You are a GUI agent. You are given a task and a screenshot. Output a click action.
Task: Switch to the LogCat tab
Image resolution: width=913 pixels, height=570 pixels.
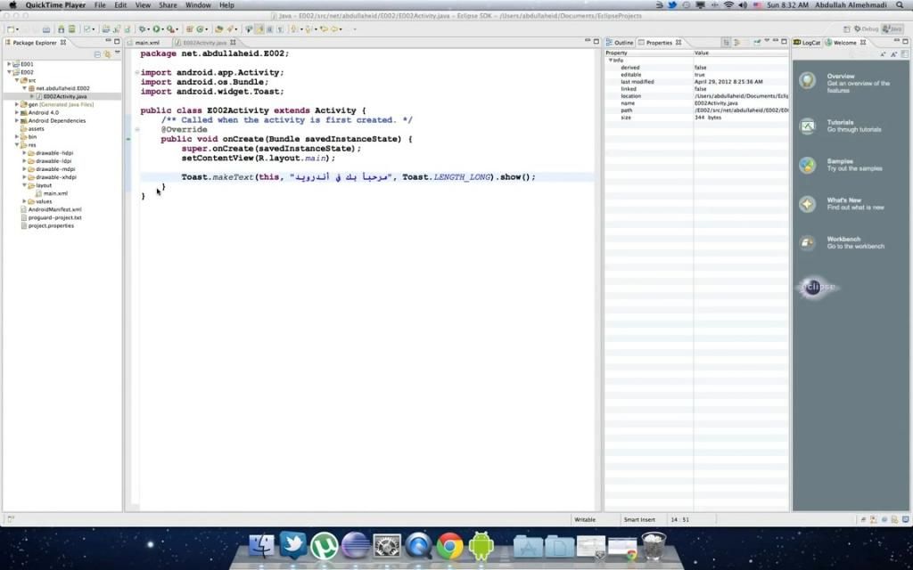807,43
